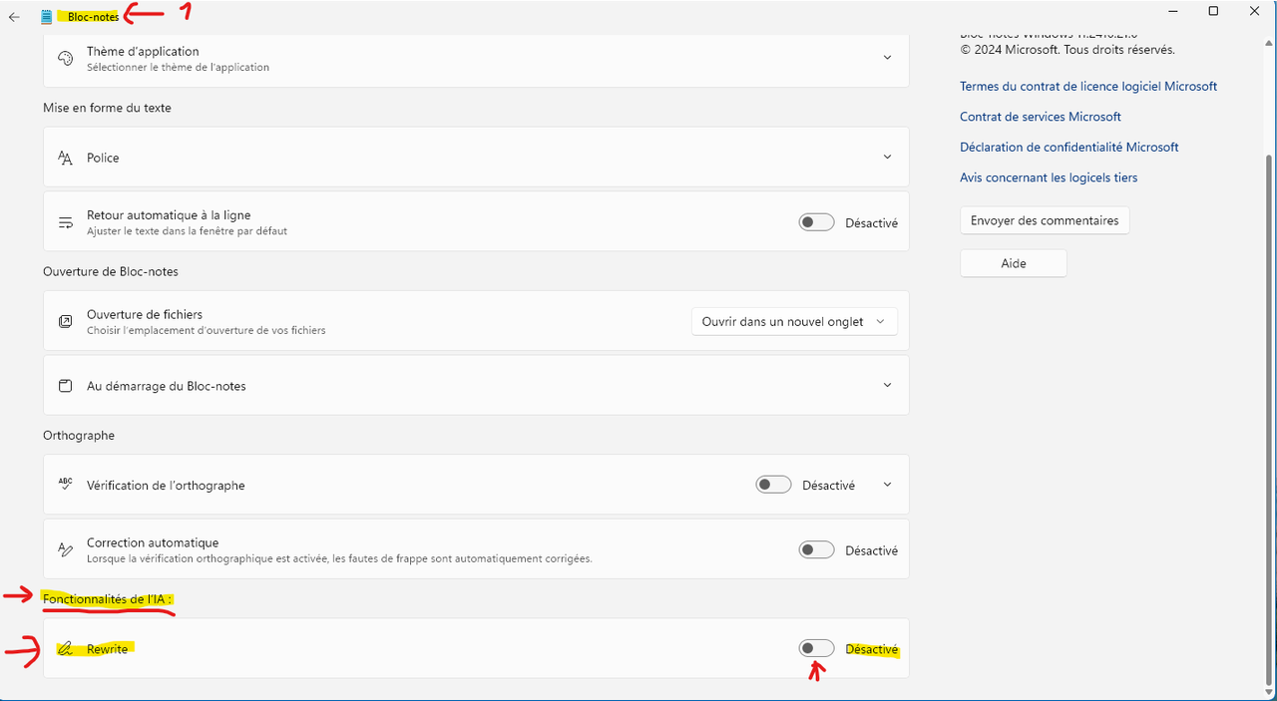Screen dimensions: 1277x701
Task: Open Avis concernant les logiciels tiers link
Action: (1049, 177)
